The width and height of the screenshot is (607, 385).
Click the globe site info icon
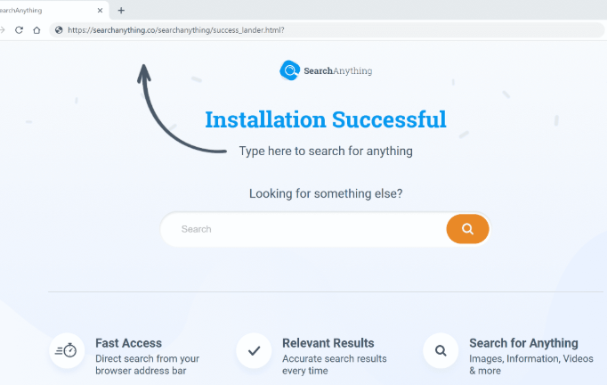click(59, 30)
